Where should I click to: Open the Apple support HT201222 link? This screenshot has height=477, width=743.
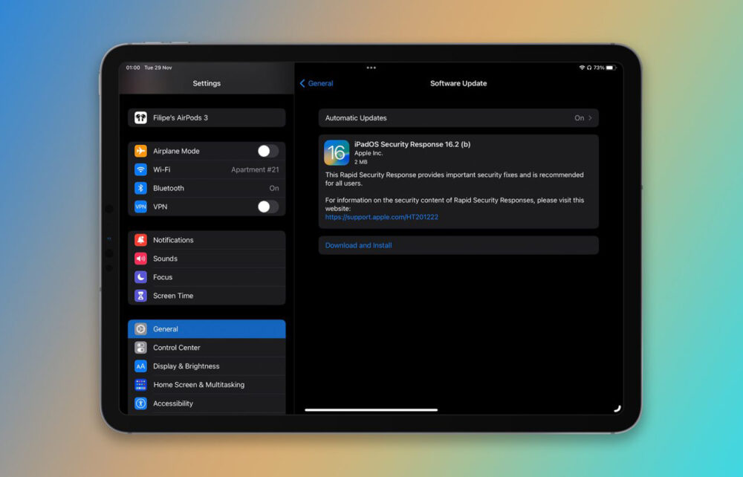point(381,216)
